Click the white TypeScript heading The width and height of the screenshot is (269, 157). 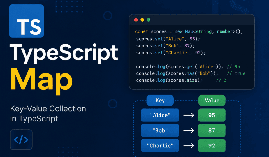pos(64,53)
